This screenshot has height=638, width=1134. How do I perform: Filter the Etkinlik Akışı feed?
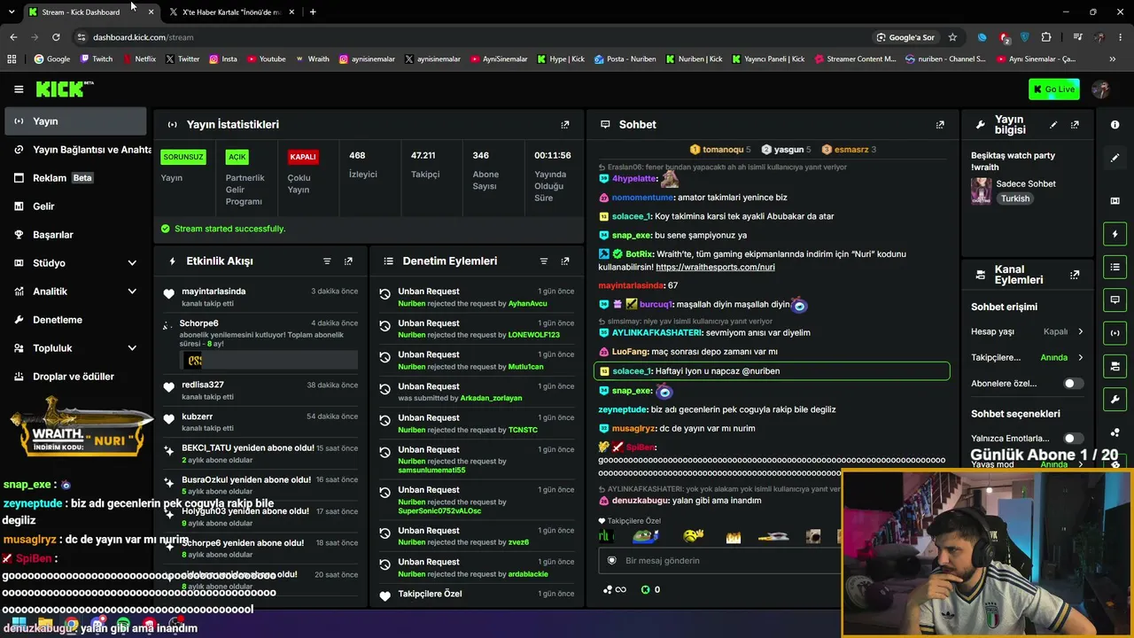click(327, 261)
